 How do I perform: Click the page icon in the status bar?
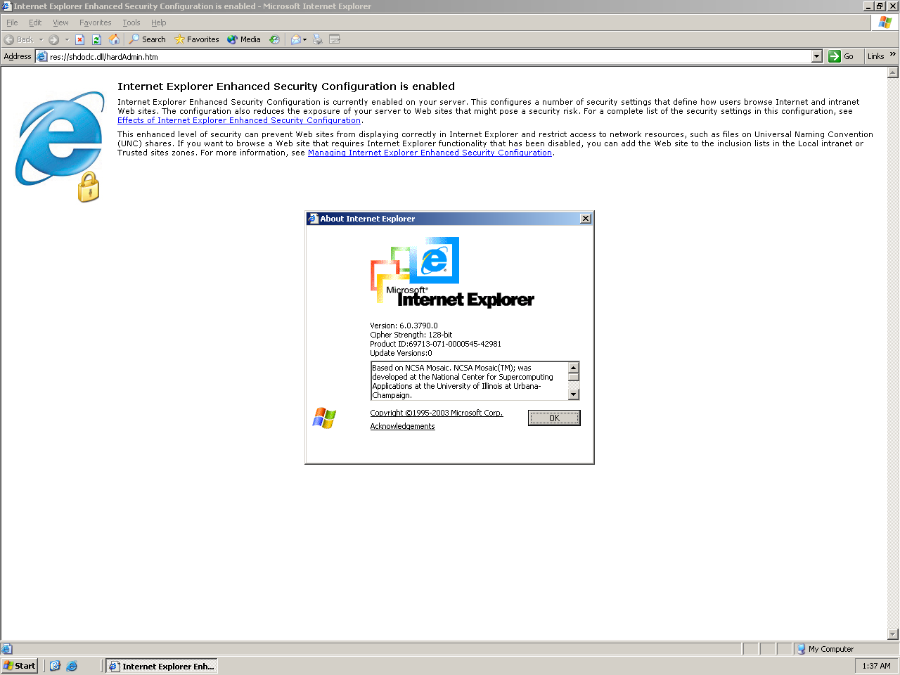click(6, 649)
